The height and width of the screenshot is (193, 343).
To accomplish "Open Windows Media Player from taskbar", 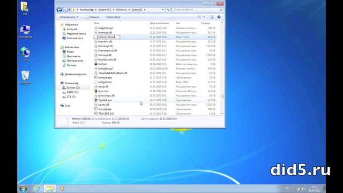I will [x=62, y=189].
